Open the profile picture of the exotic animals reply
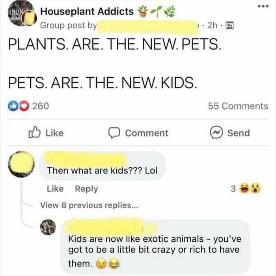276x276 pixels. click(48, 227)
